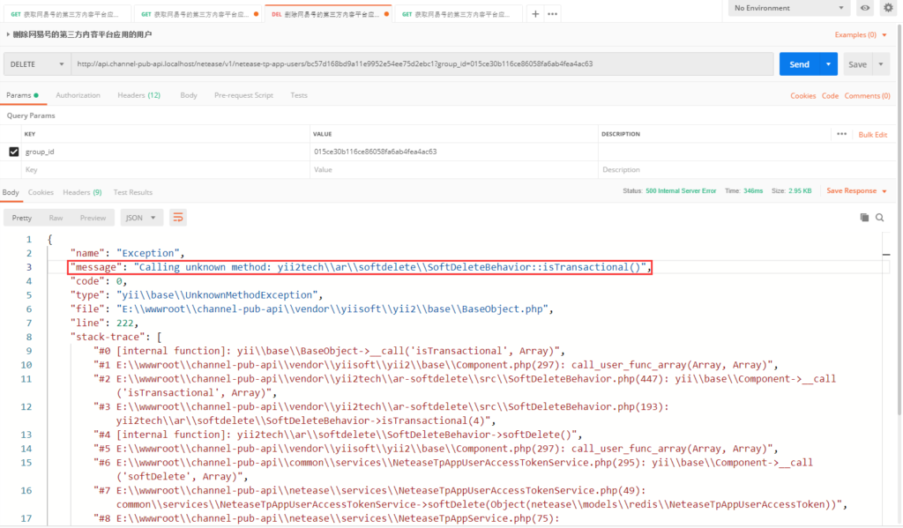This screenshot has width=903, height=528.
Task: Switch response view to Raw
Action: [56, 218]
